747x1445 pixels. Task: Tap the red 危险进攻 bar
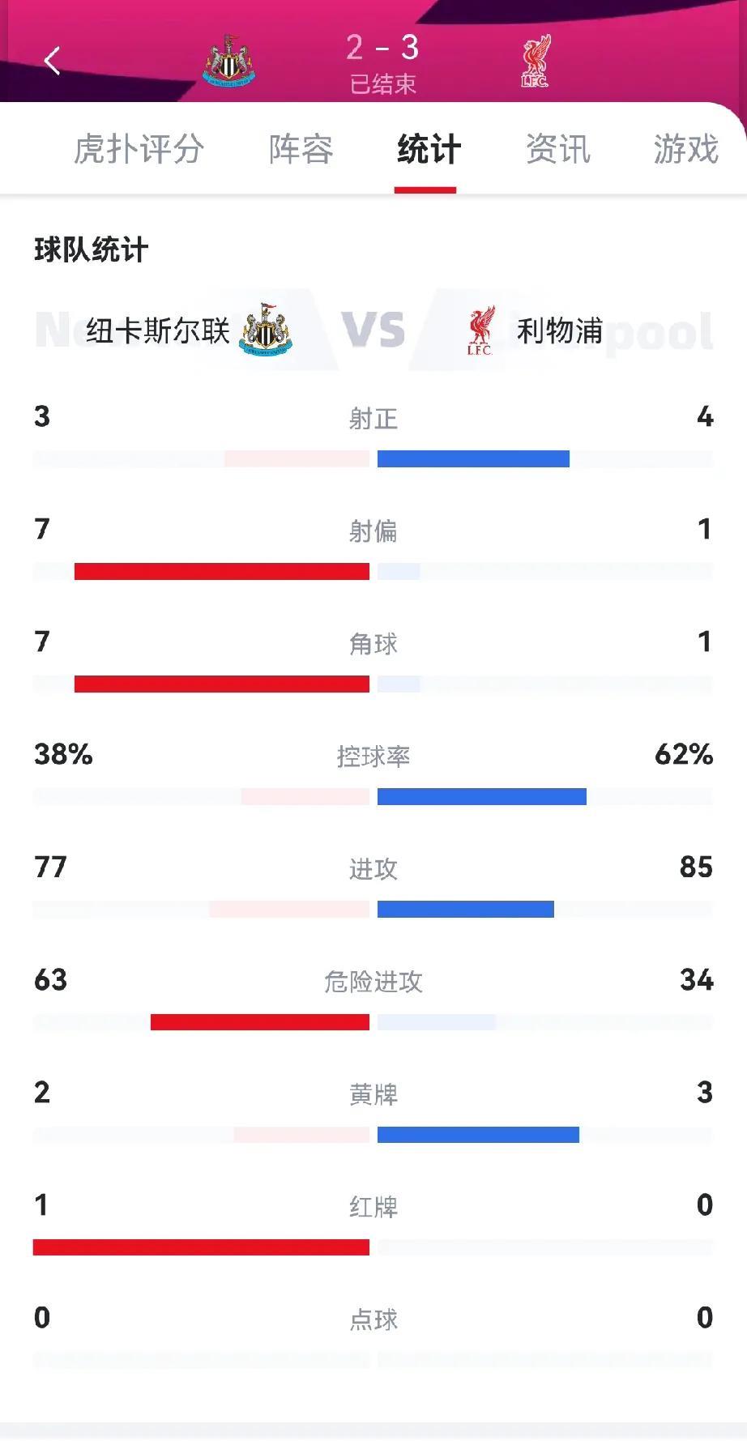(x=259, y=1022)
